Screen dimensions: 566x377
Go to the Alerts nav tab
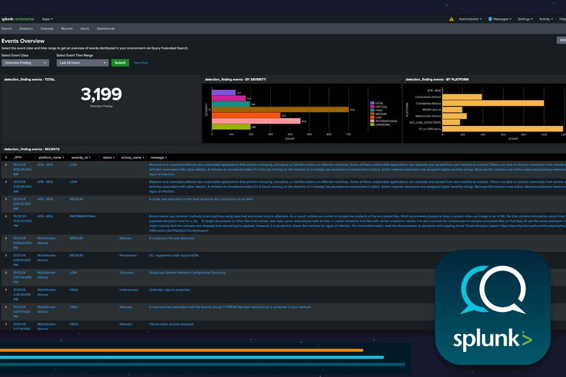coord(85,29)
